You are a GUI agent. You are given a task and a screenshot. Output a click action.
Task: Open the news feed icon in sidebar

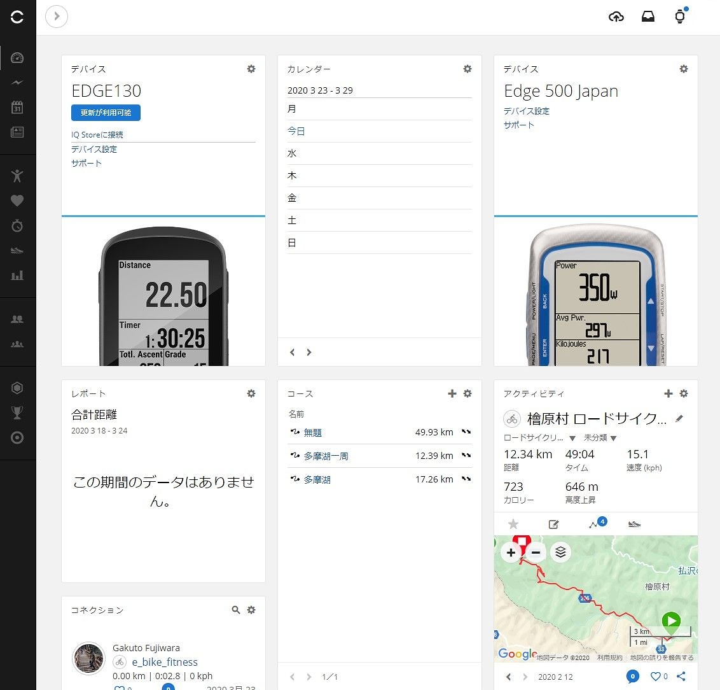17,132
